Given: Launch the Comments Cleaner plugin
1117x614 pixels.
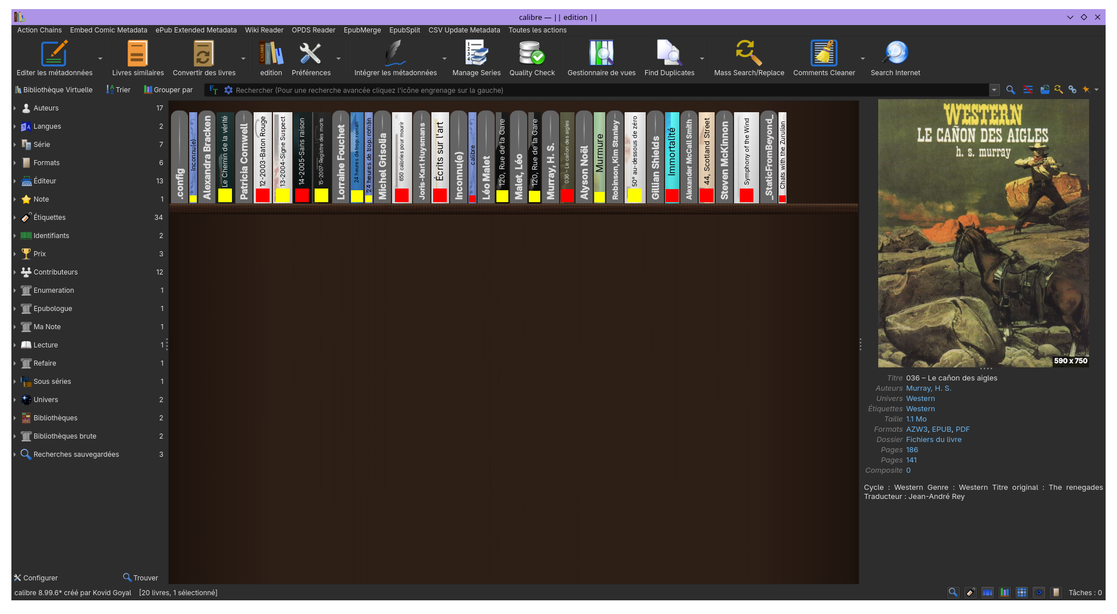Looking at the screenshot, I should click(x=824, y=58).
